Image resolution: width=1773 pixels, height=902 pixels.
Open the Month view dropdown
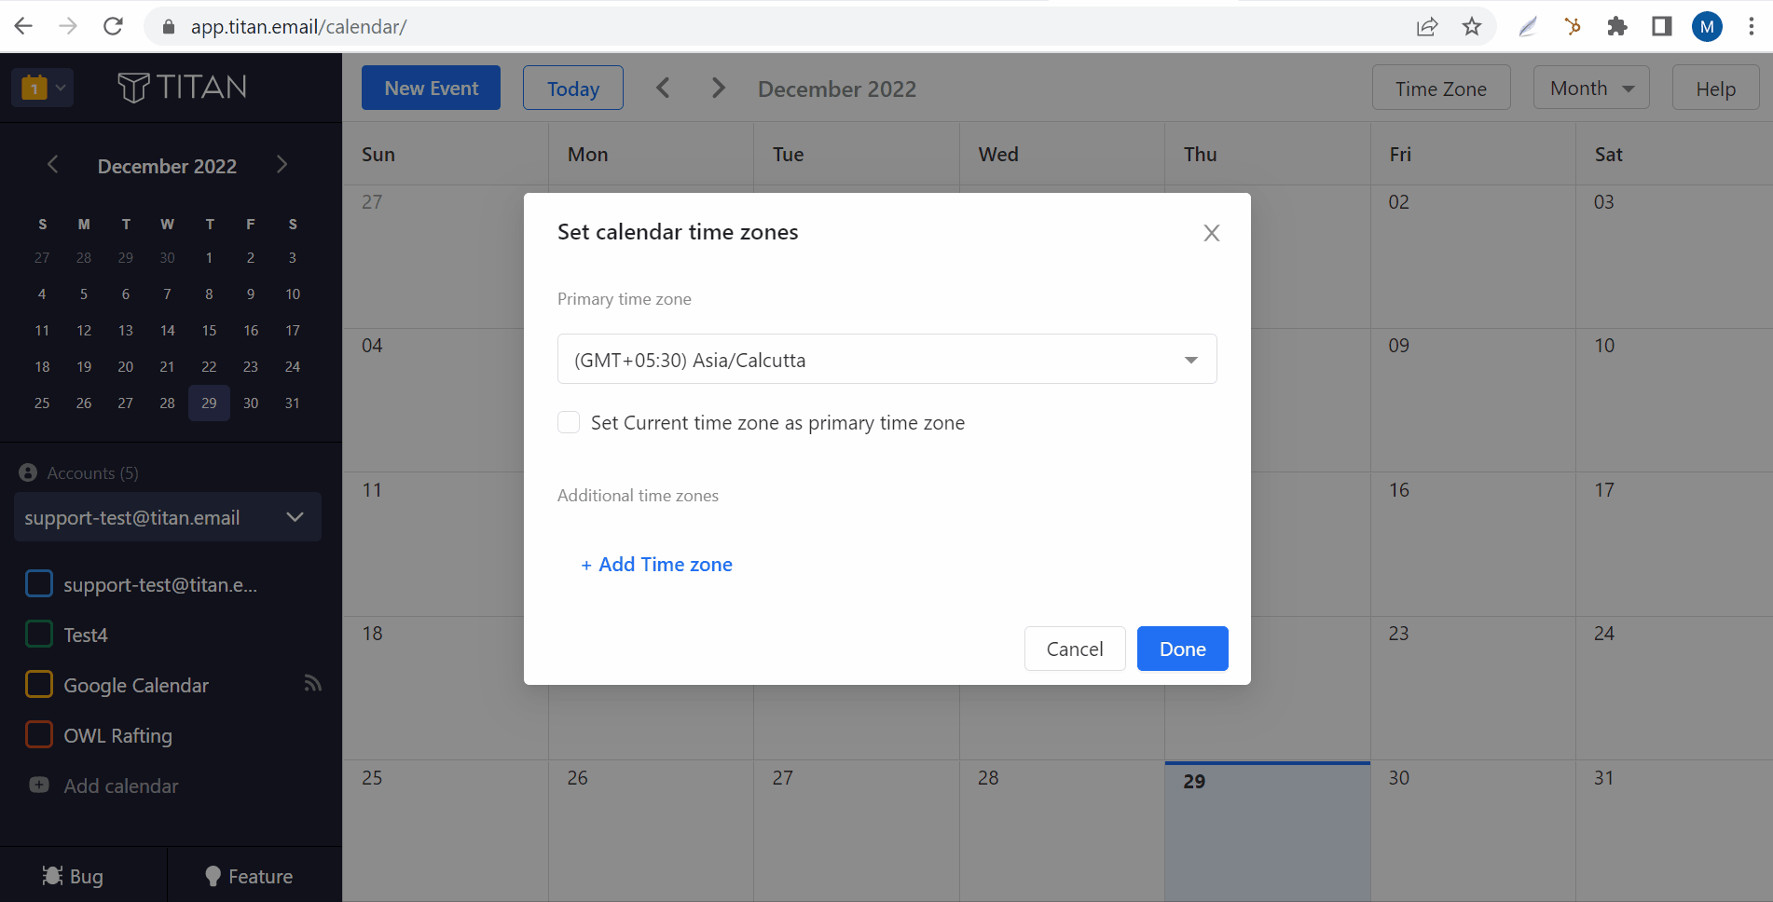(1590, 89)
